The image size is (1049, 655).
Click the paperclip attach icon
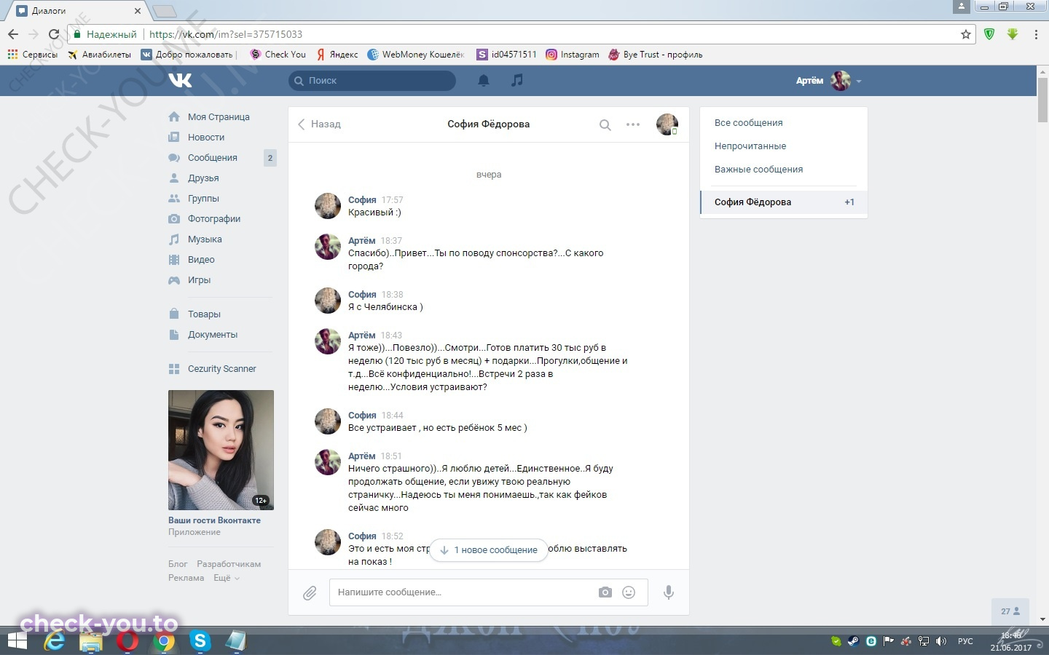[x=310, y=593]
